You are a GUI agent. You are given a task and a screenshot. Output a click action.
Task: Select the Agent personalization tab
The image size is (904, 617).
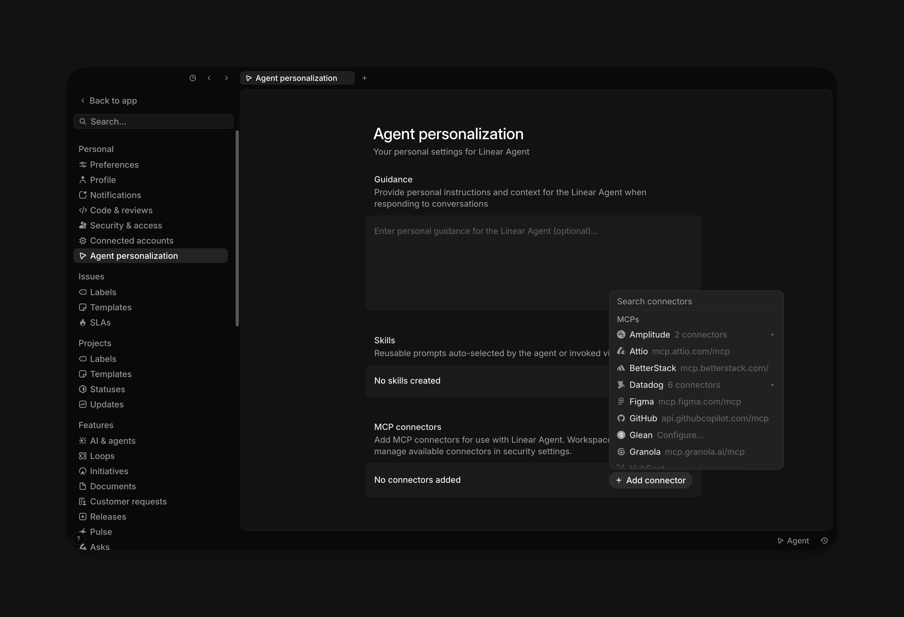[x=297, y=78]
